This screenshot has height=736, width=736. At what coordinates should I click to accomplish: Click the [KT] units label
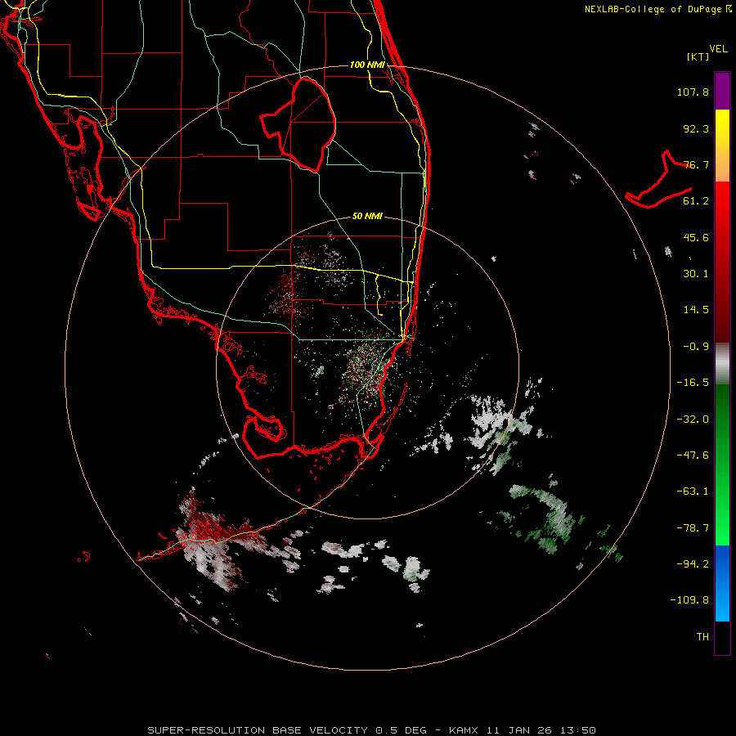(698, 56)
